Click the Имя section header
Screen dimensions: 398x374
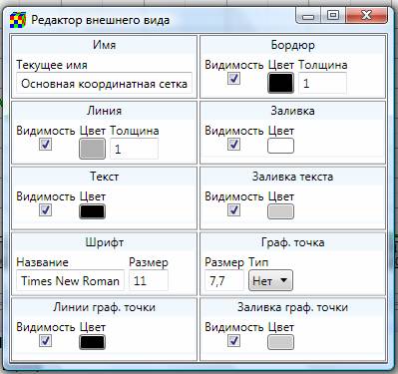pyautogui.click(x=104, y=45)
